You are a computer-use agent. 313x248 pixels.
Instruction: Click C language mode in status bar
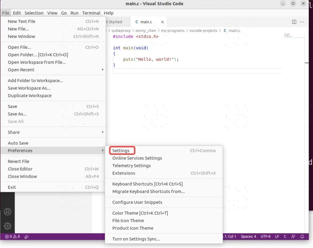[x=285, y=236]
